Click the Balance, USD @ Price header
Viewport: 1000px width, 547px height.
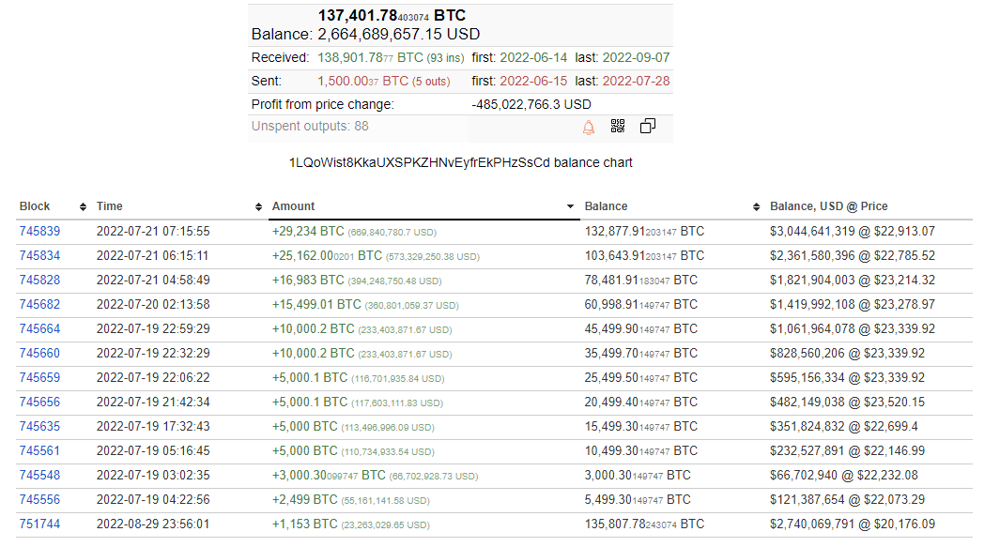828,206
